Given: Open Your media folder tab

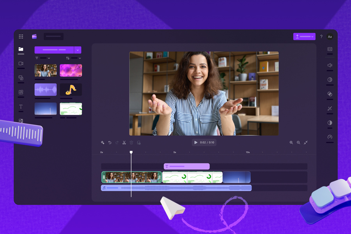Looking at the screenshot, I should point(21,49).
